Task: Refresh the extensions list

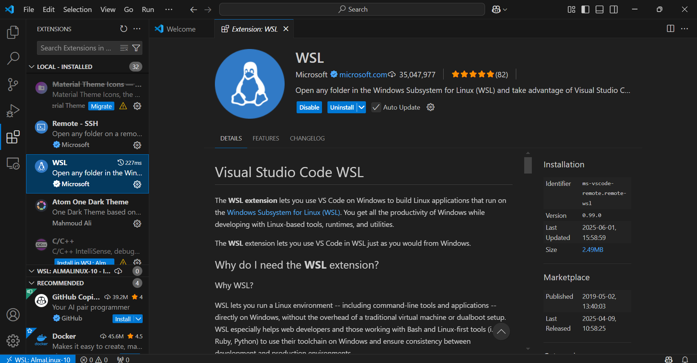Action: (124, 29)
